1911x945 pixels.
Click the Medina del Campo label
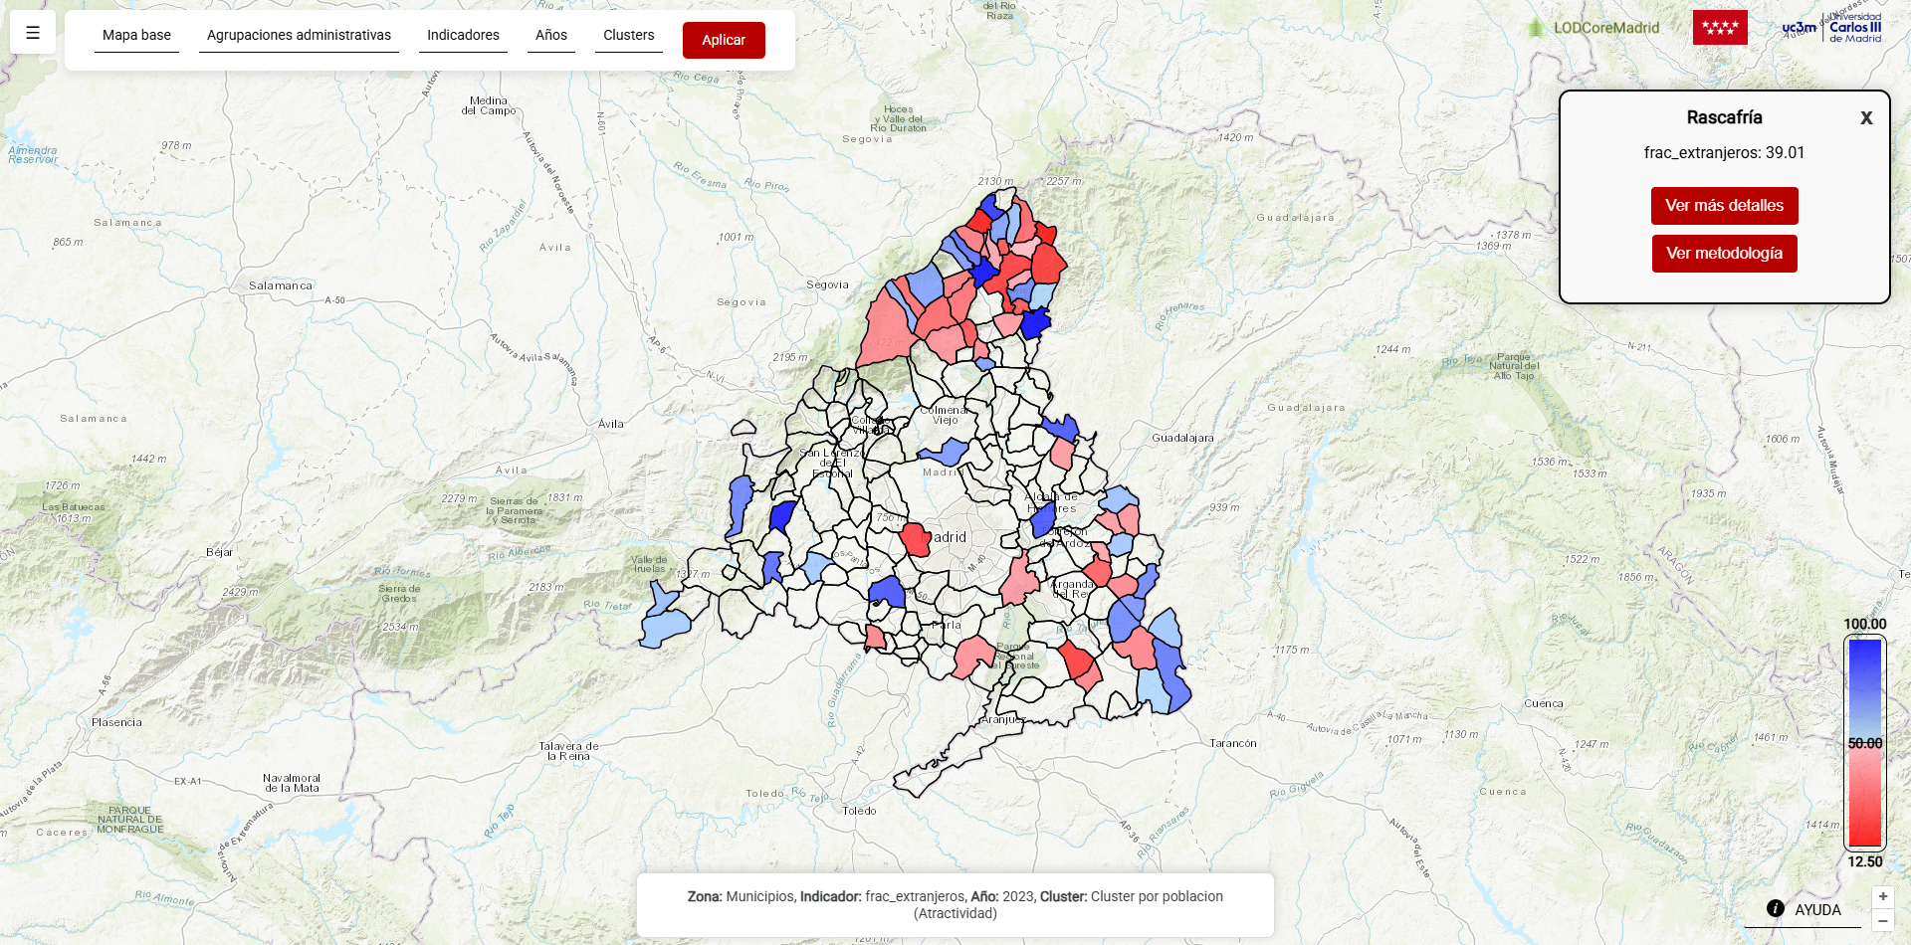click(x=489, y=105)
